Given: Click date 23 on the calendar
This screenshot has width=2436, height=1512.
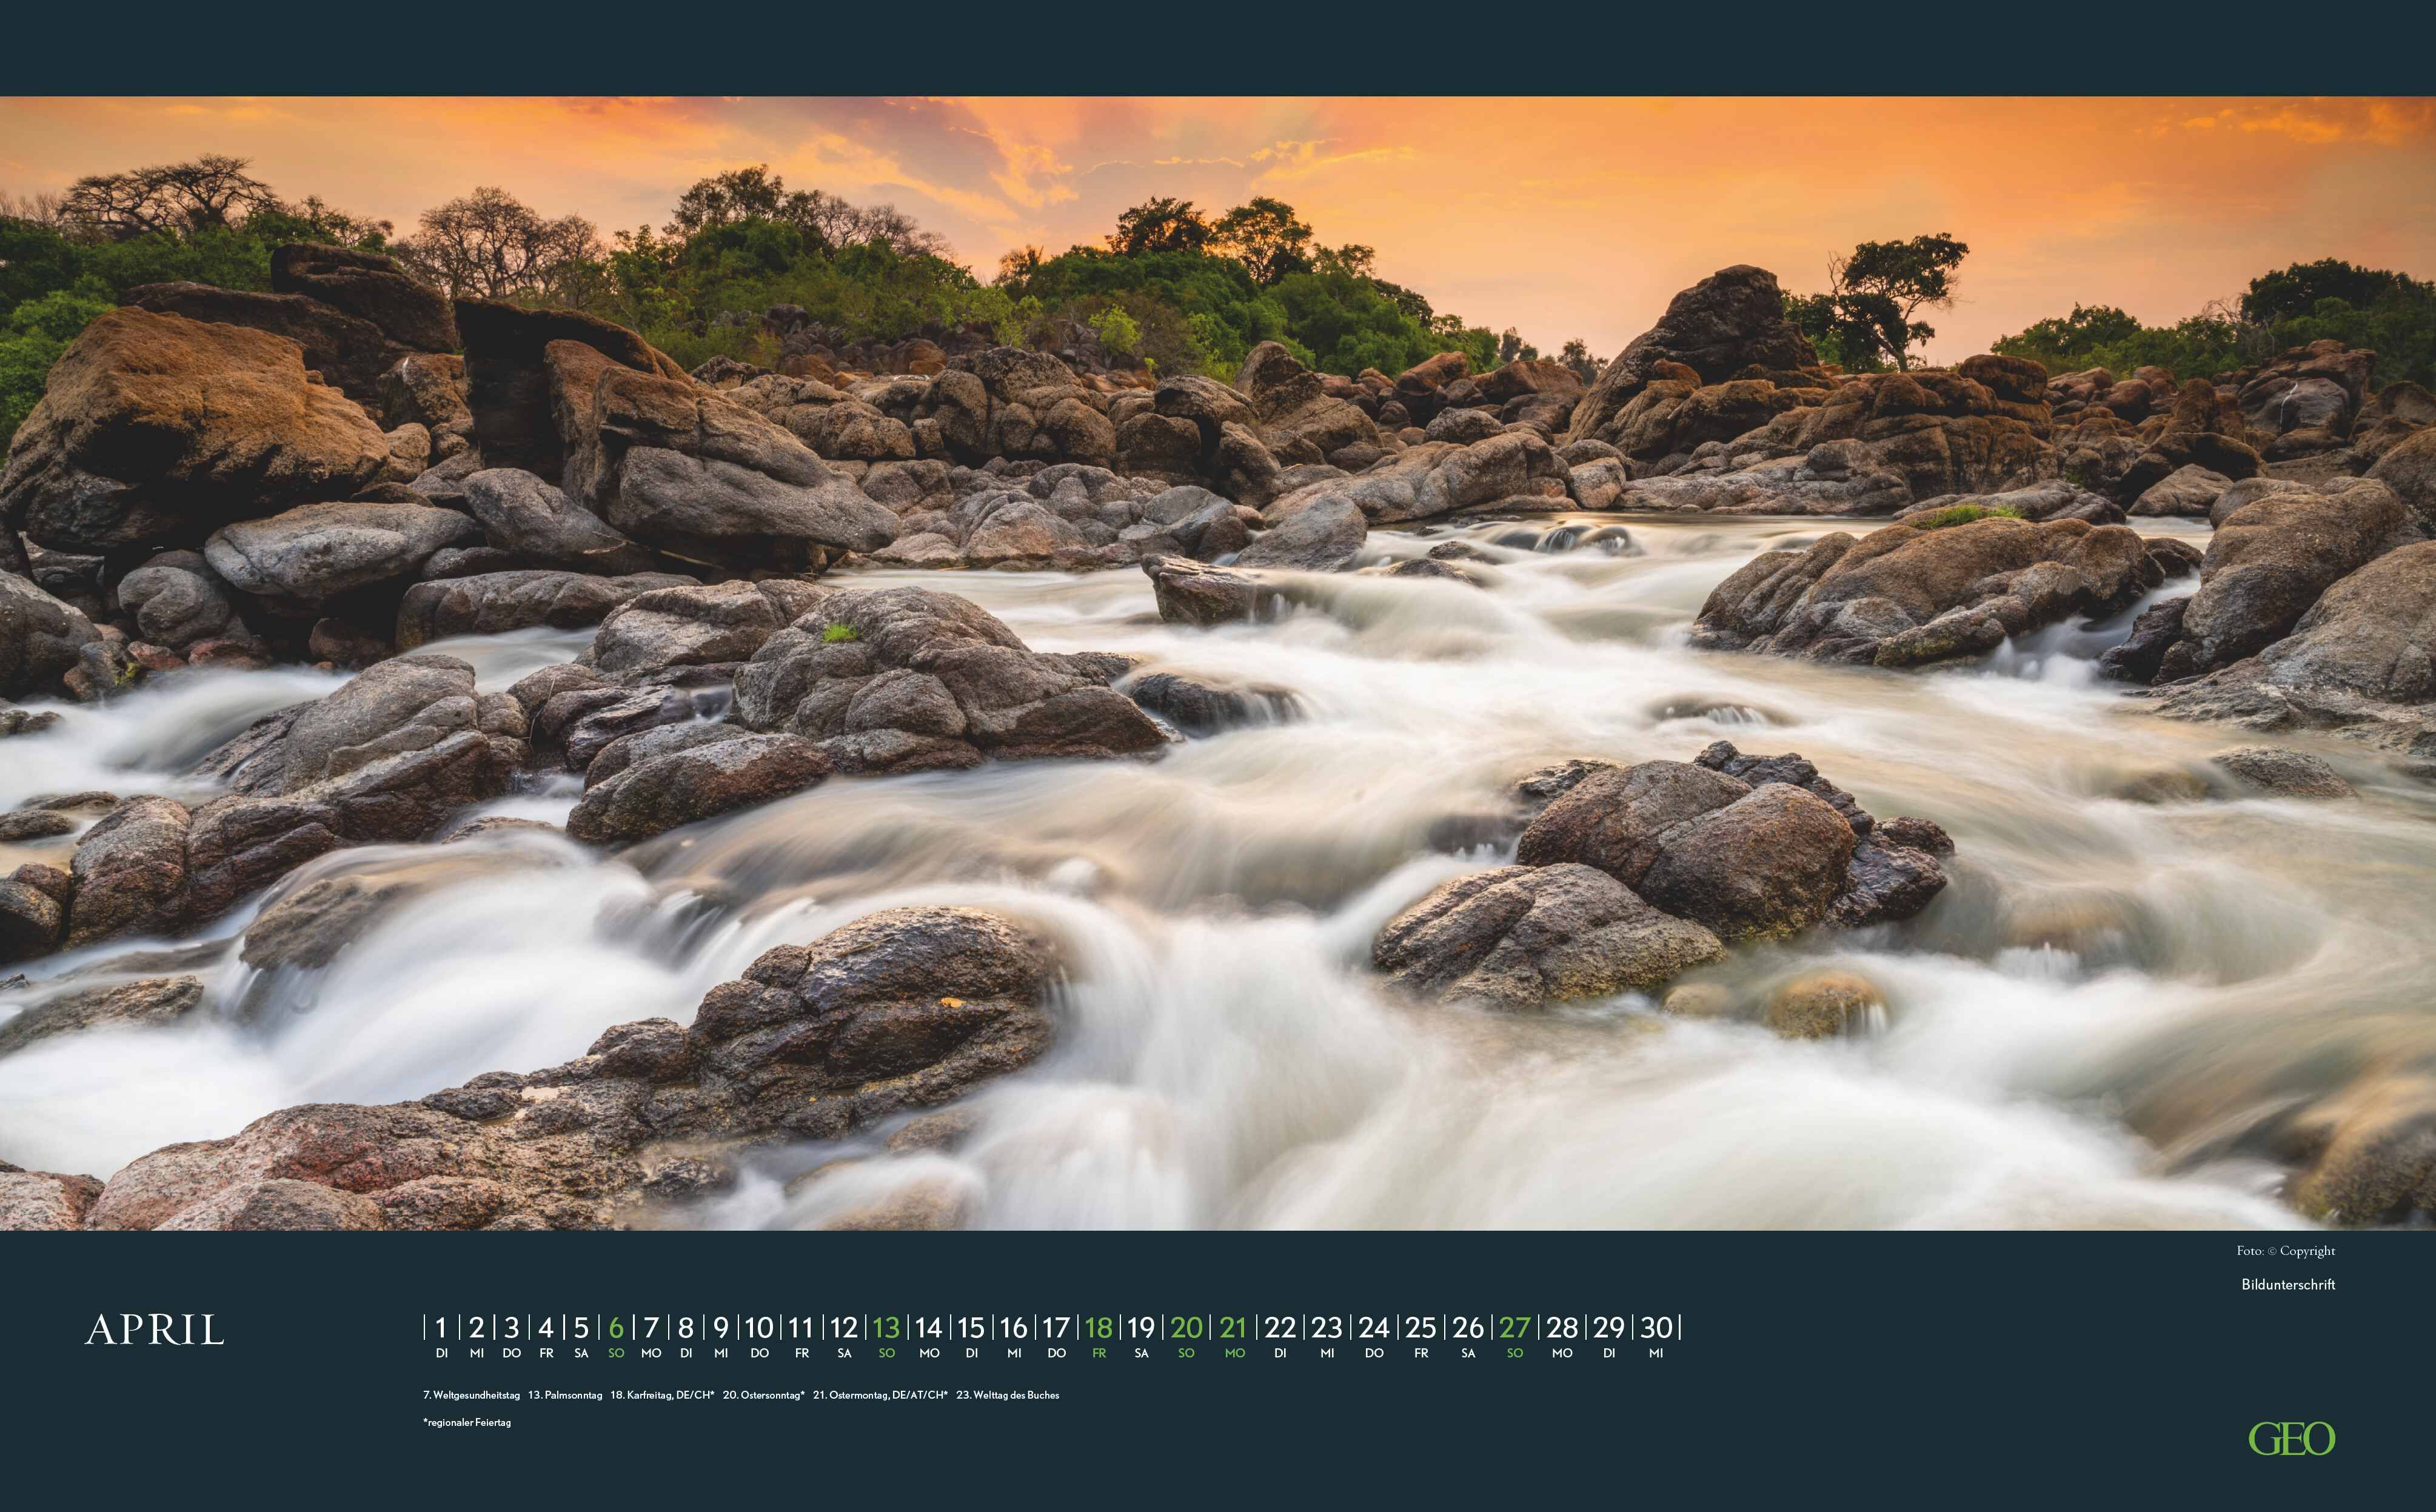Looking at the screenshot, I should tap(1326, 1328).
